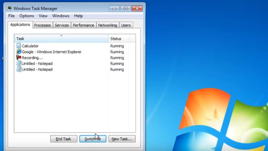Image resolution: width=268 pixels, height=151 pixels.
Task: Select the Calculator task row
Action: [75, 46]
